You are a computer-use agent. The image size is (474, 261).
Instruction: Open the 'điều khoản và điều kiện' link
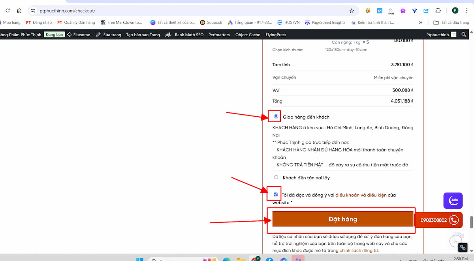361,195
